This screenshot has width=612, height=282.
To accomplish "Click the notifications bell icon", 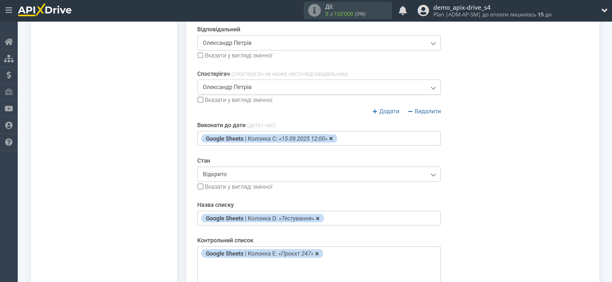I will coord(403,11).
